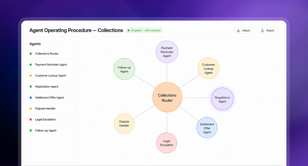
Task: Click the Export upload icon
Action: 262,31
